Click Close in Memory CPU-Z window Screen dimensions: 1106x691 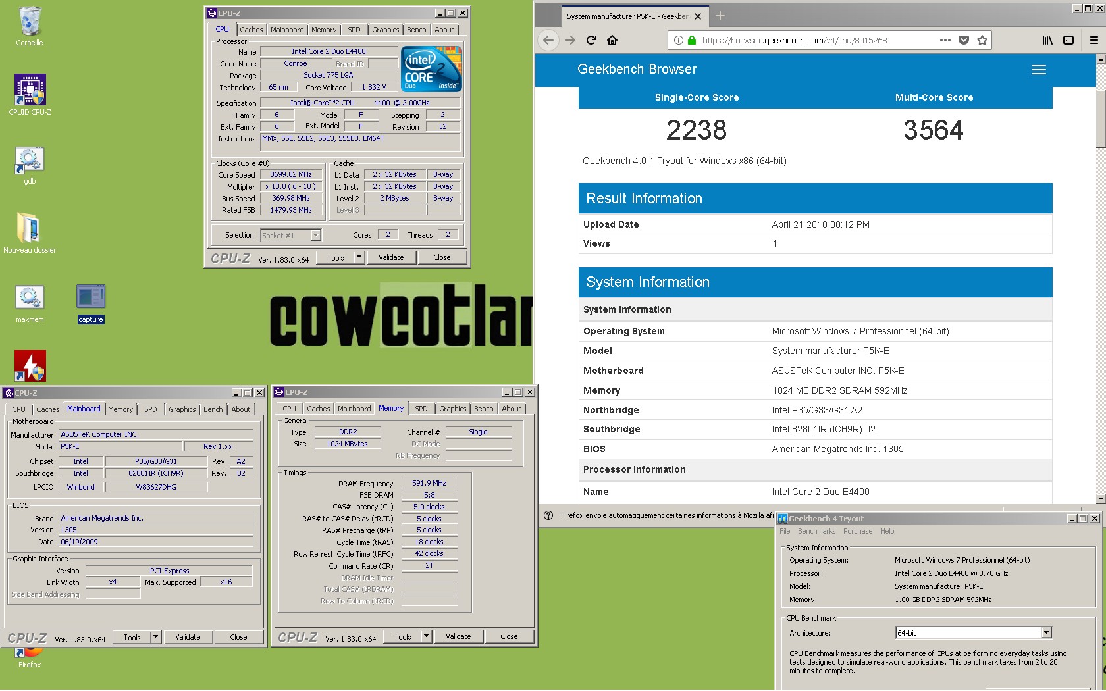(509, 636)
